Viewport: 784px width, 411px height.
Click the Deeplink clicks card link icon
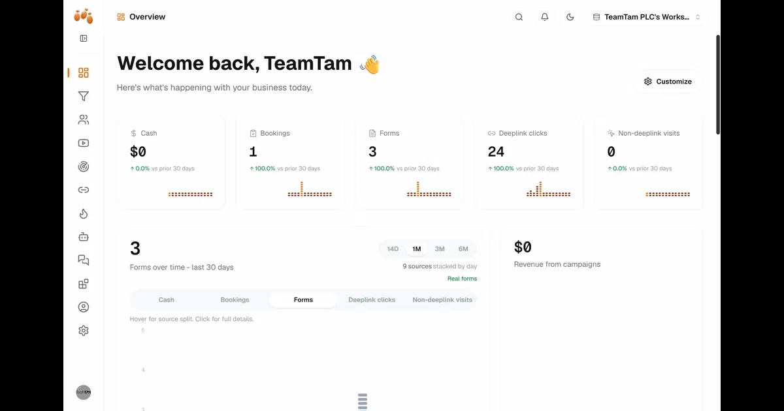click(x=492, y=133)
